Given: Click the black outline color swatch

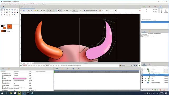Looking at the screenshot, I should coord(2,26).
